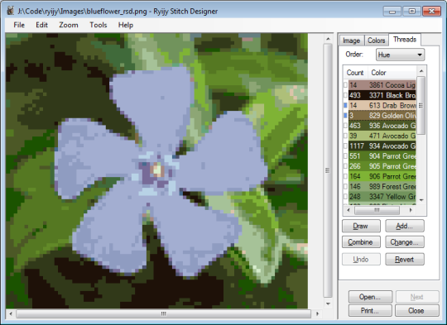Click the Combine button
Screen dimensions: 447x325
point(361,242)
